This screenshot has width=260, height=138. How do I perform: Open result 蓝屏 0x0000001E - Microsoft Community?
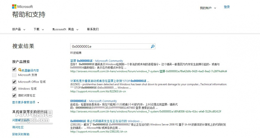coord(97,61)
